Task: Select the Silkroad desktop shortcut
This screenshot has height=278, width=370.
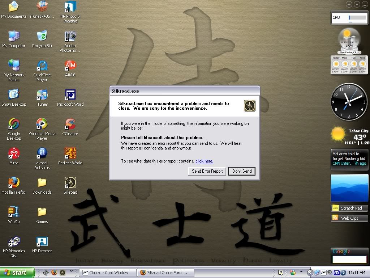Action: click(70, 186)
